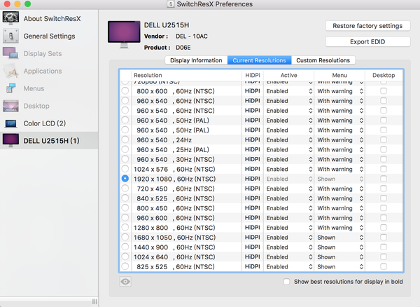Viewport: 420px width, 307px height.
Task: Tick Desktop checkbox for 1024 x 640 row
Action: click(x=384, y=257)
